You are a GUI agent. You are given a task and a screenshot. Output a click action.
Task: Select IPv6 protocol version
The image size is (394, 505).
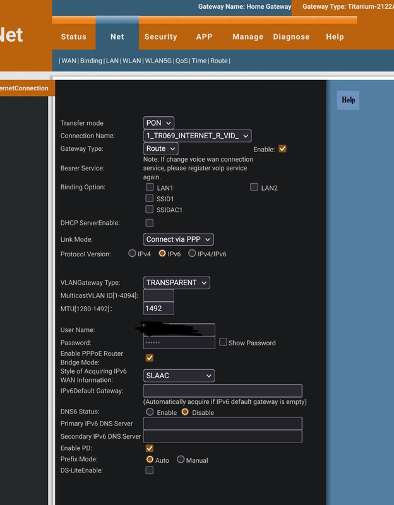tap(162, 253)
